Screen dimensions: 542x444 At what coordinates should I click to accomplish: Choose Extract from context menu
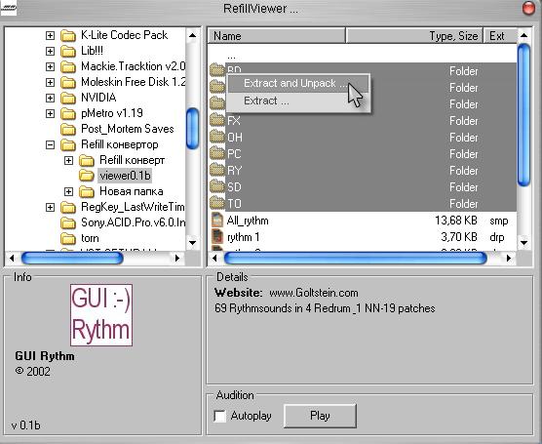(x=298, y=101)
